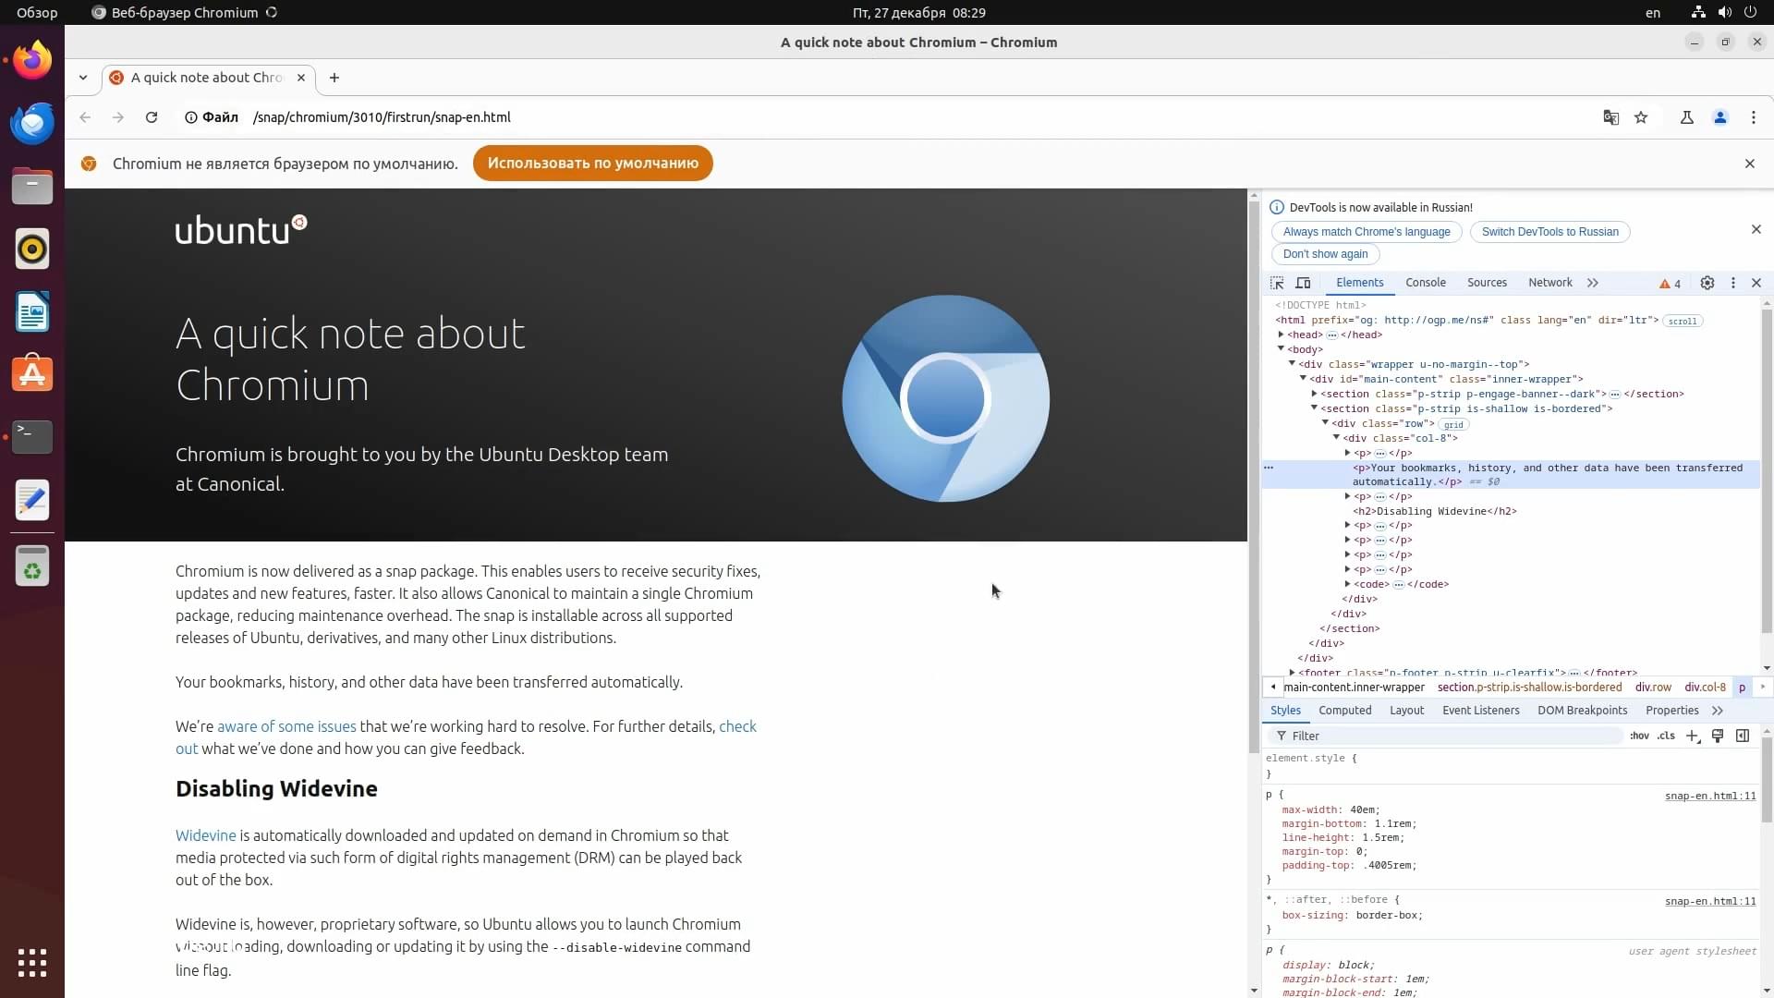Viewport: 1774px width, 998px height.
Task: Focus the Styles Filter input field
Action: pyautogui.click(x=1444, y=736)
